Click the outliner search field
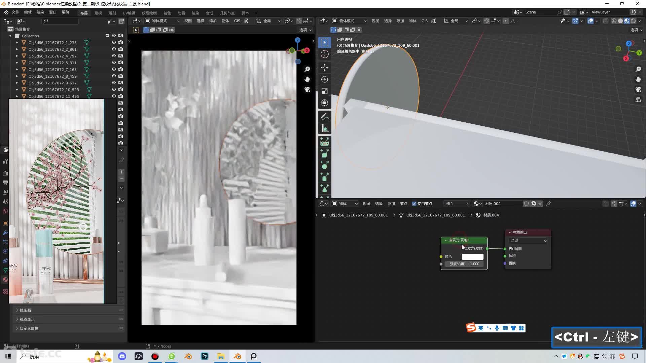 60,21
